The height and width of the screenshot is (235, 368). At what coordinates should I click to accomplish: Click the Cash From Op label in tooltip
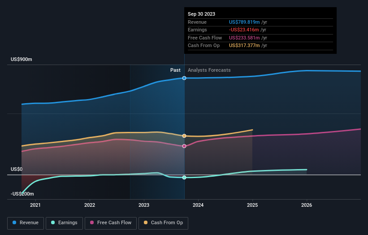203,46
